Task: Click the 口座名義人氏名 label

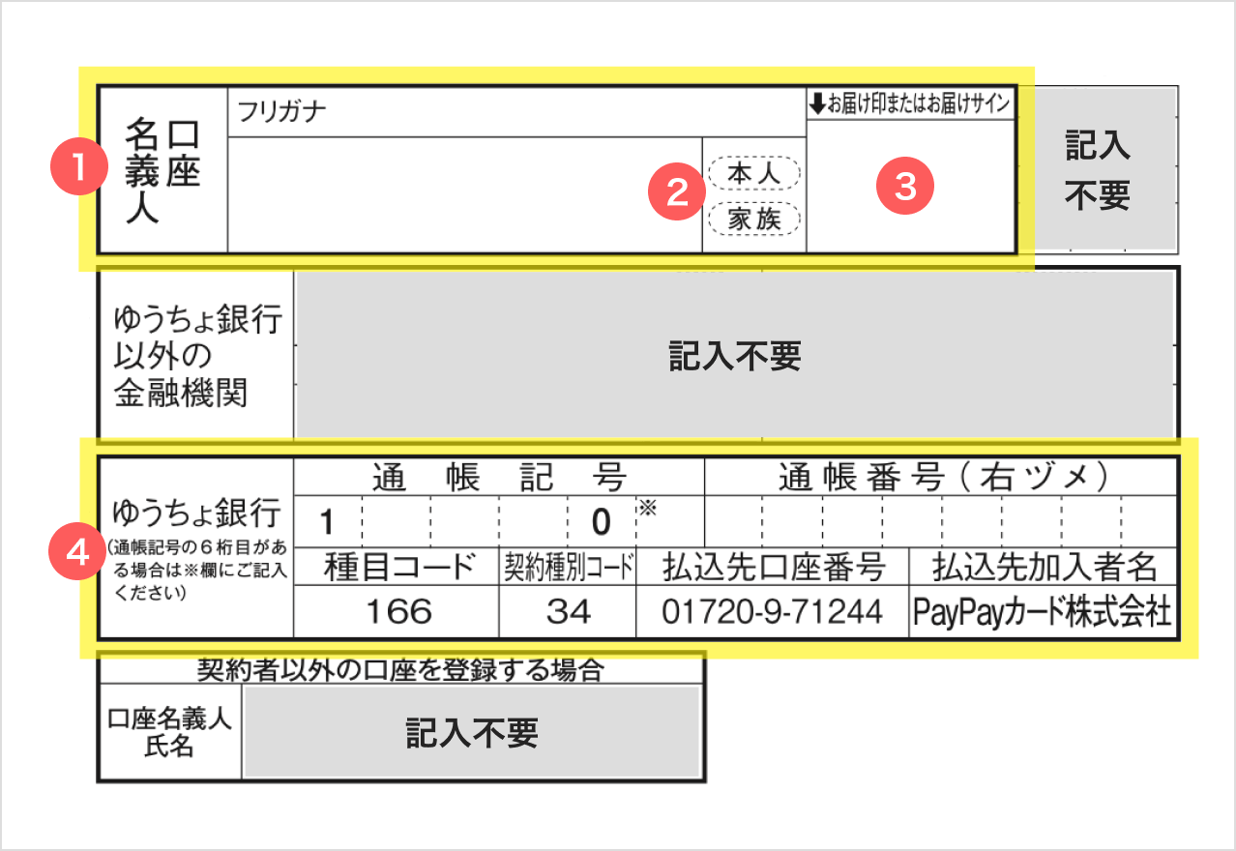Action: pyautogui.click(x=169, y=733)
